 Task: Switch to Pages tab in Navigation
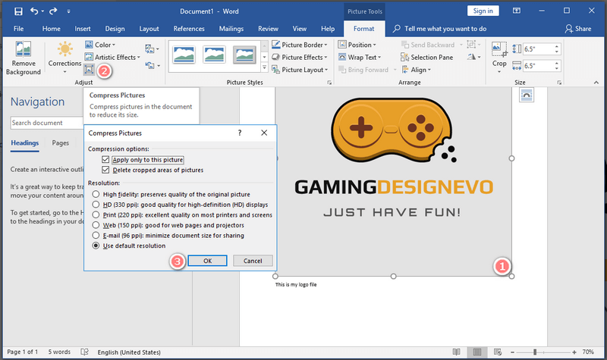click(x=61, y=142)
